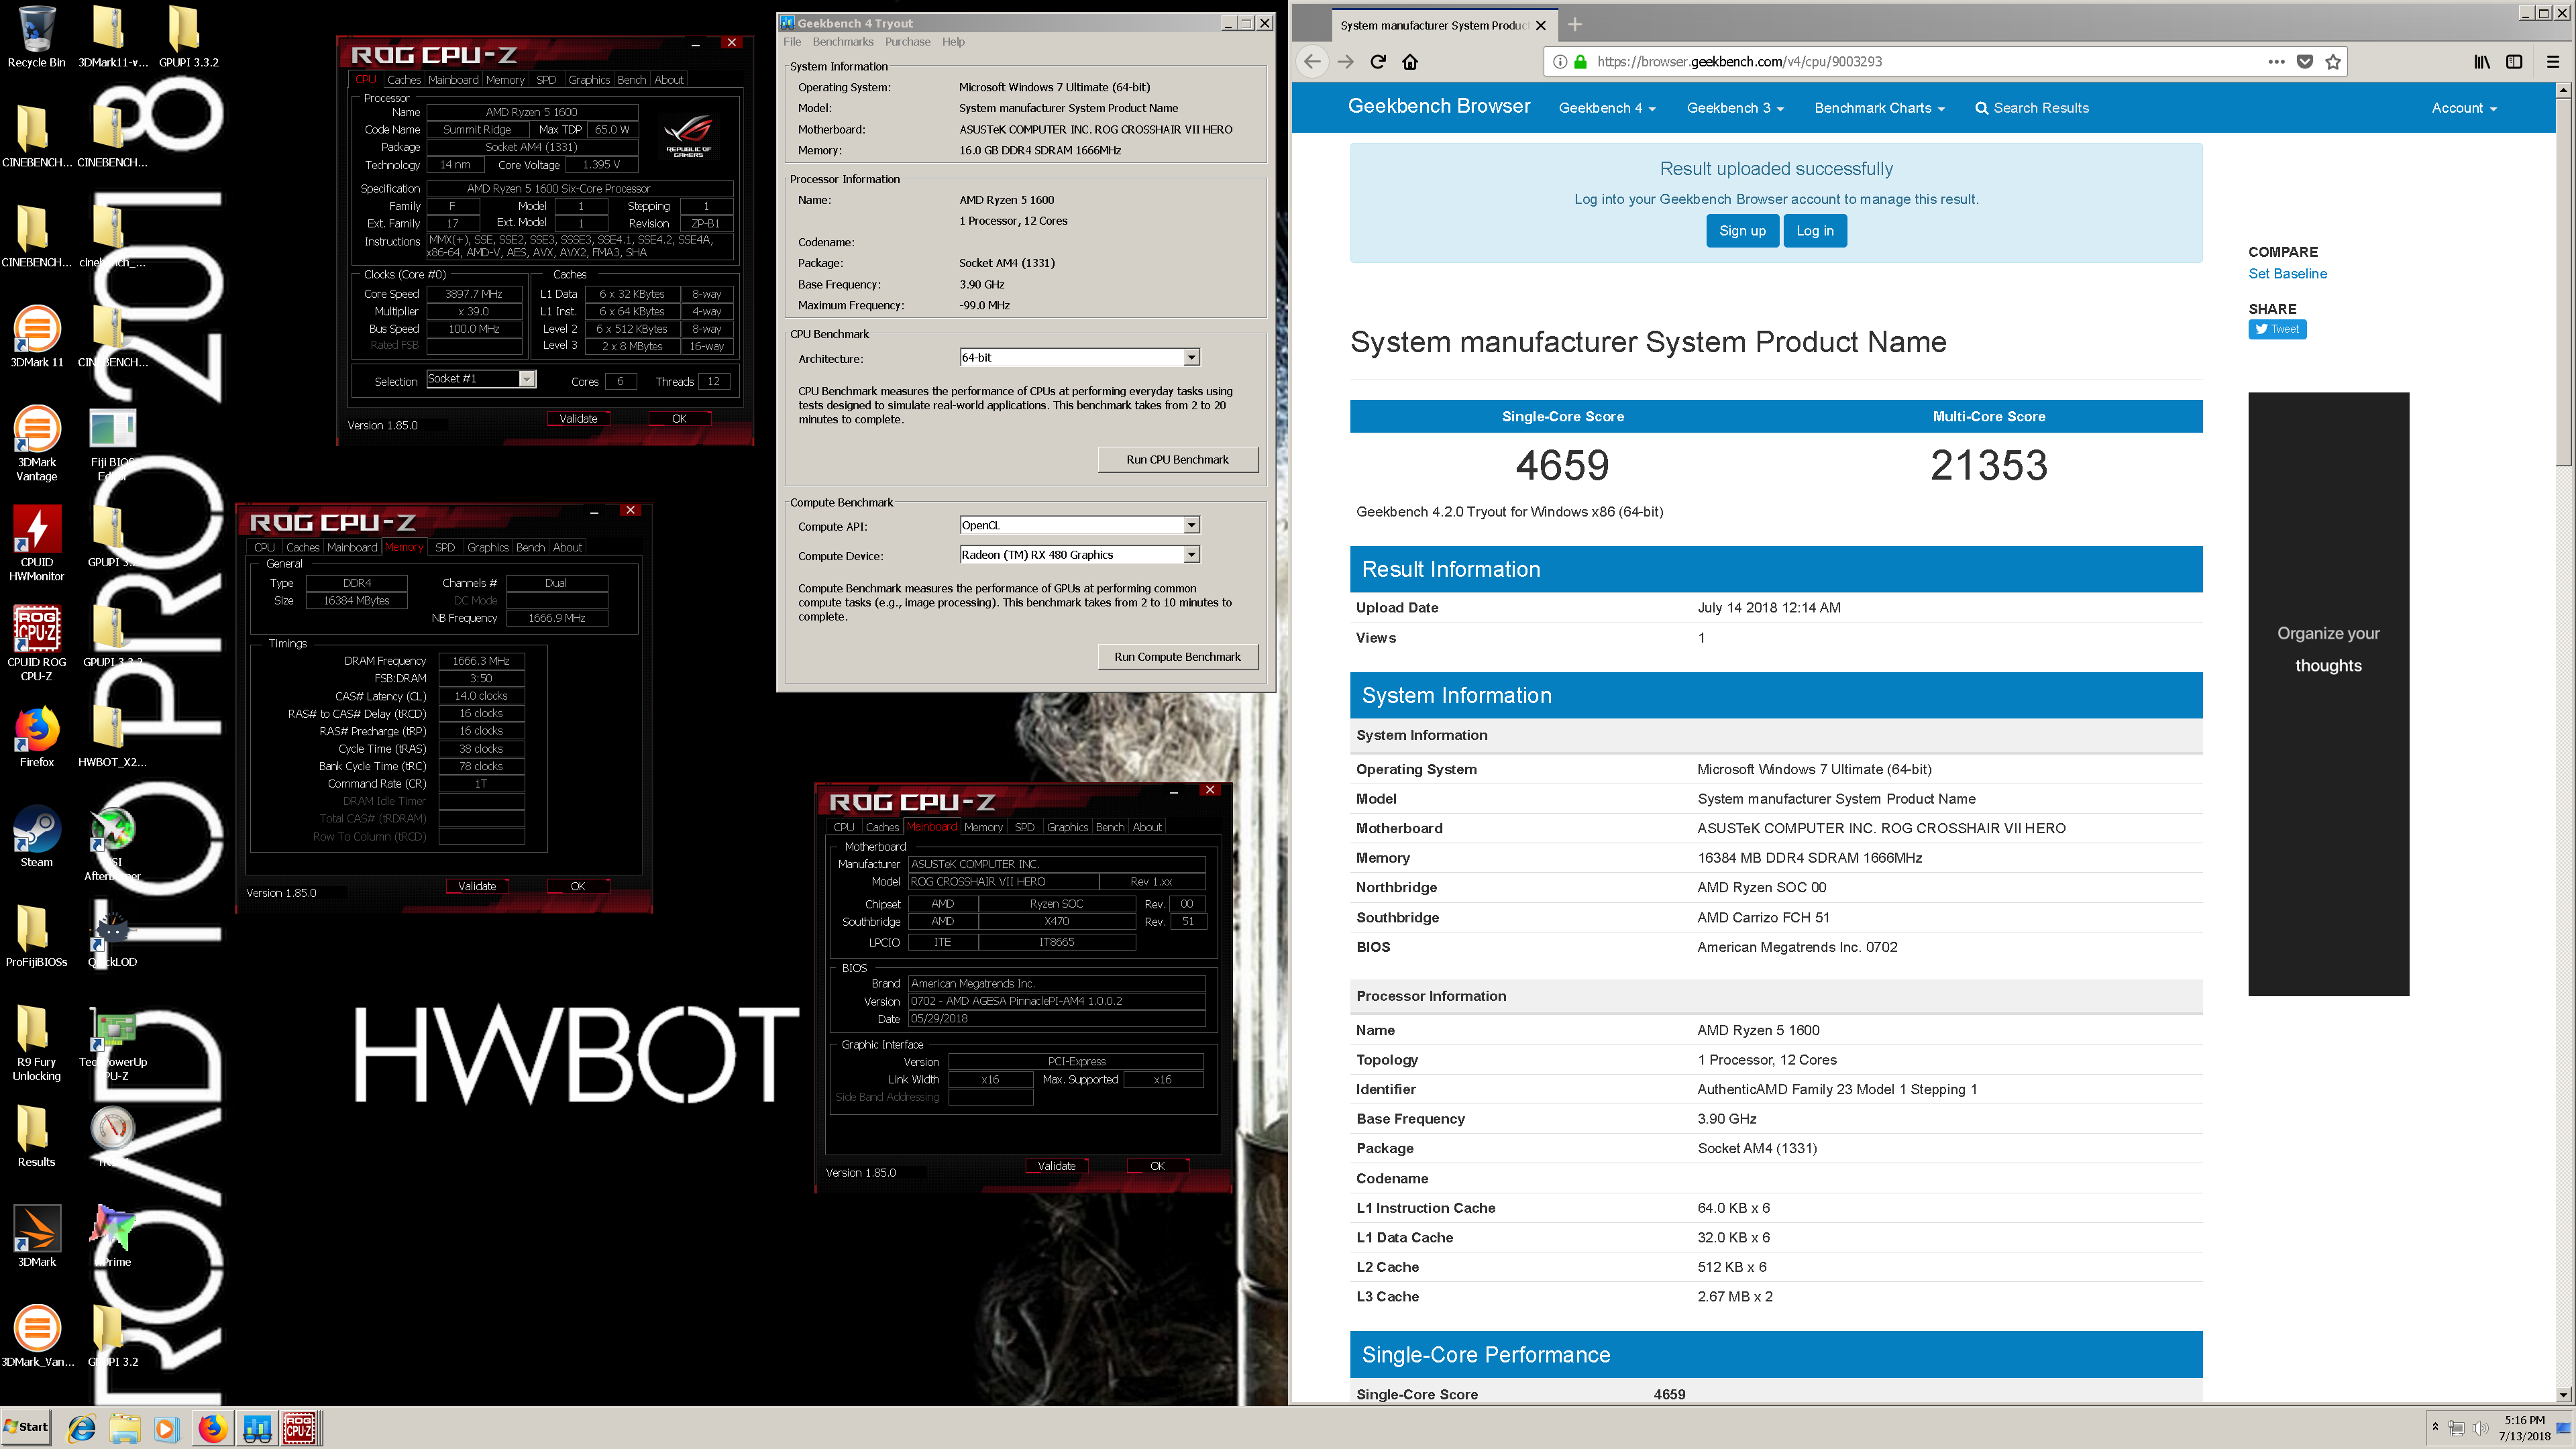Image resolution: width=2576 pixels, height=1449 pixels.
Task: Open the Fiji BIOS Editor icon
Action: [x=112, y=444]
